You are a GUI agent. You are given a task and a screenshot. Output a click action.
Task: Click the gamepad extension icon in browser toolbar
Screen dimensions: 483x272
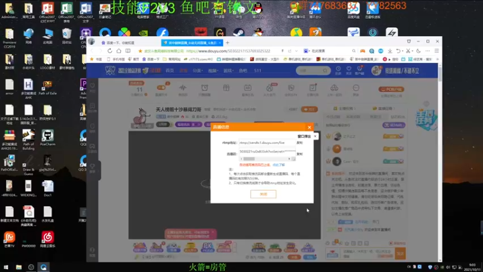click(x=363, y=51)
